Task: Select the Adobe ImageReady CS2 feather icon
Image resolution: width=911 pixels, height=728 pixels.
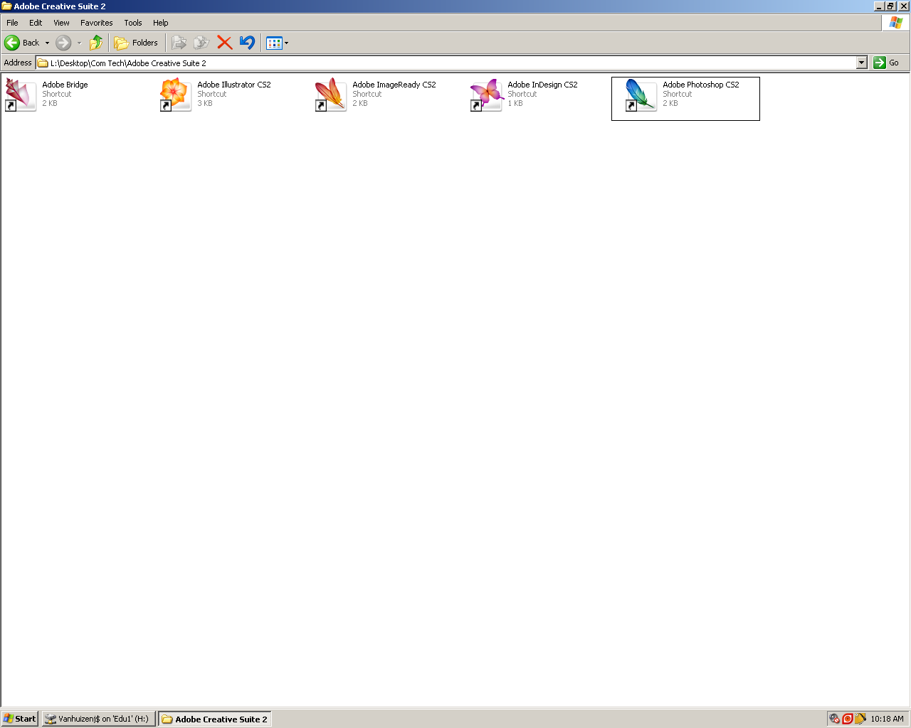Action: [x=330, y=95]
